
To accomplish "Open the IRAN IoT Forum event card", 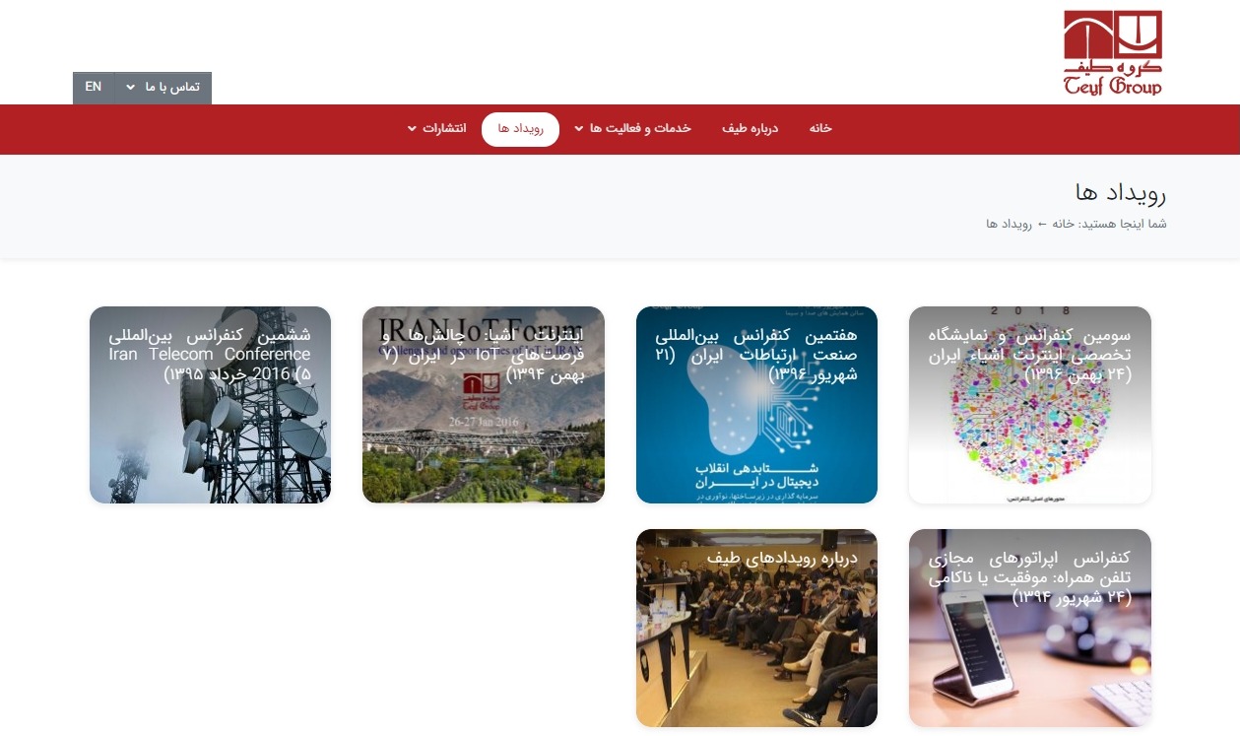I will click(484, 405).
